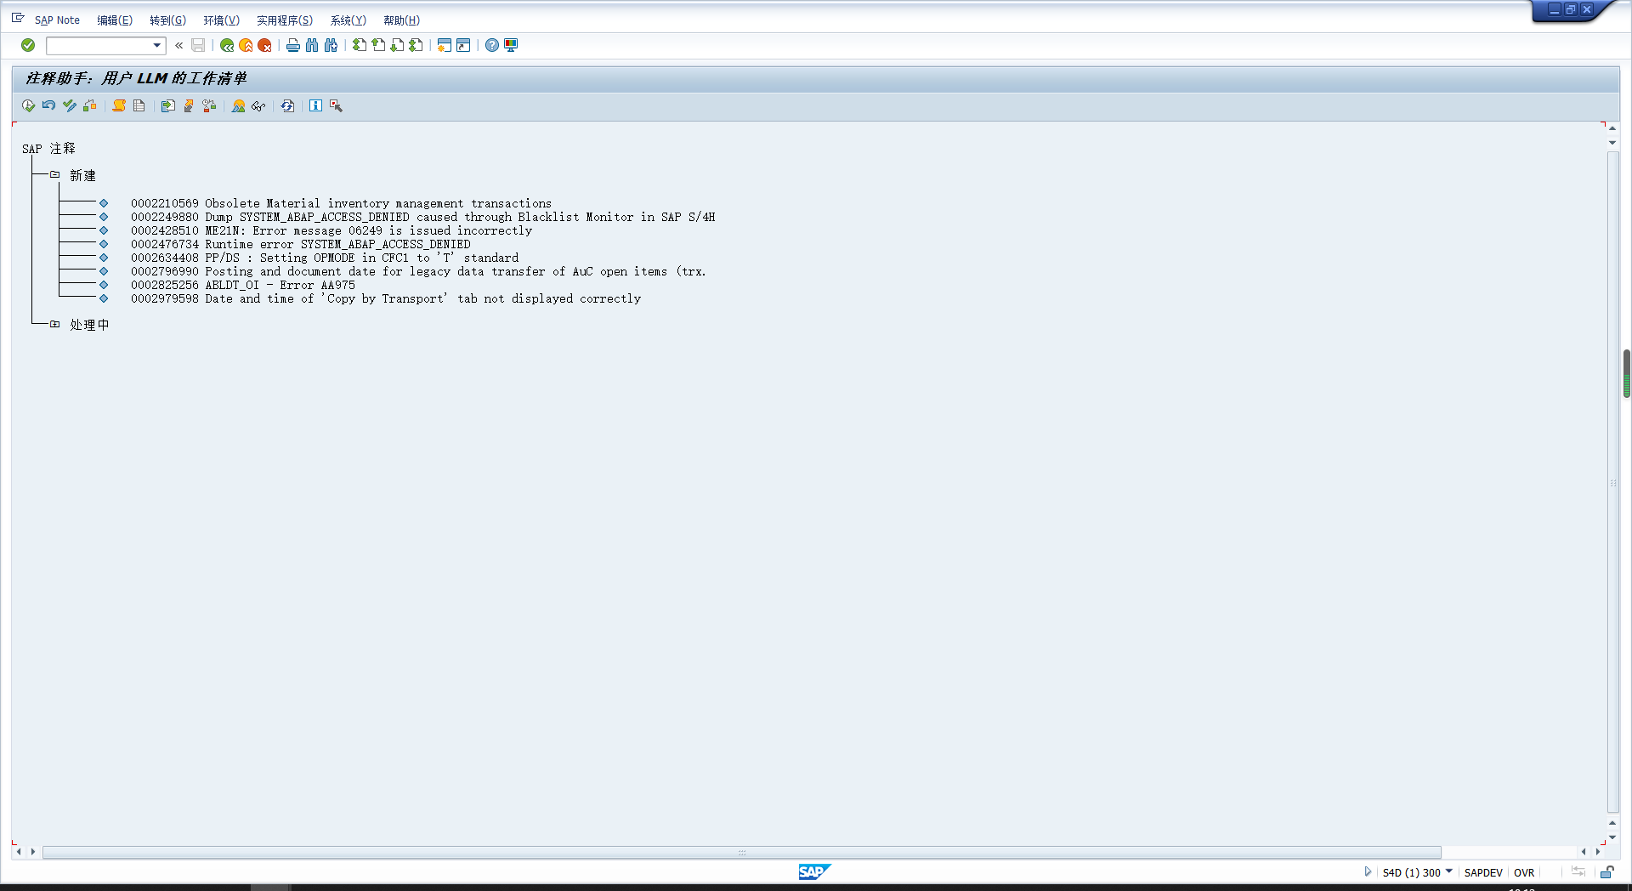Viewport: 1632px width, 891px height.
Task: Open the command field history dropdown arrow
Action: click(x=157, y=45)
